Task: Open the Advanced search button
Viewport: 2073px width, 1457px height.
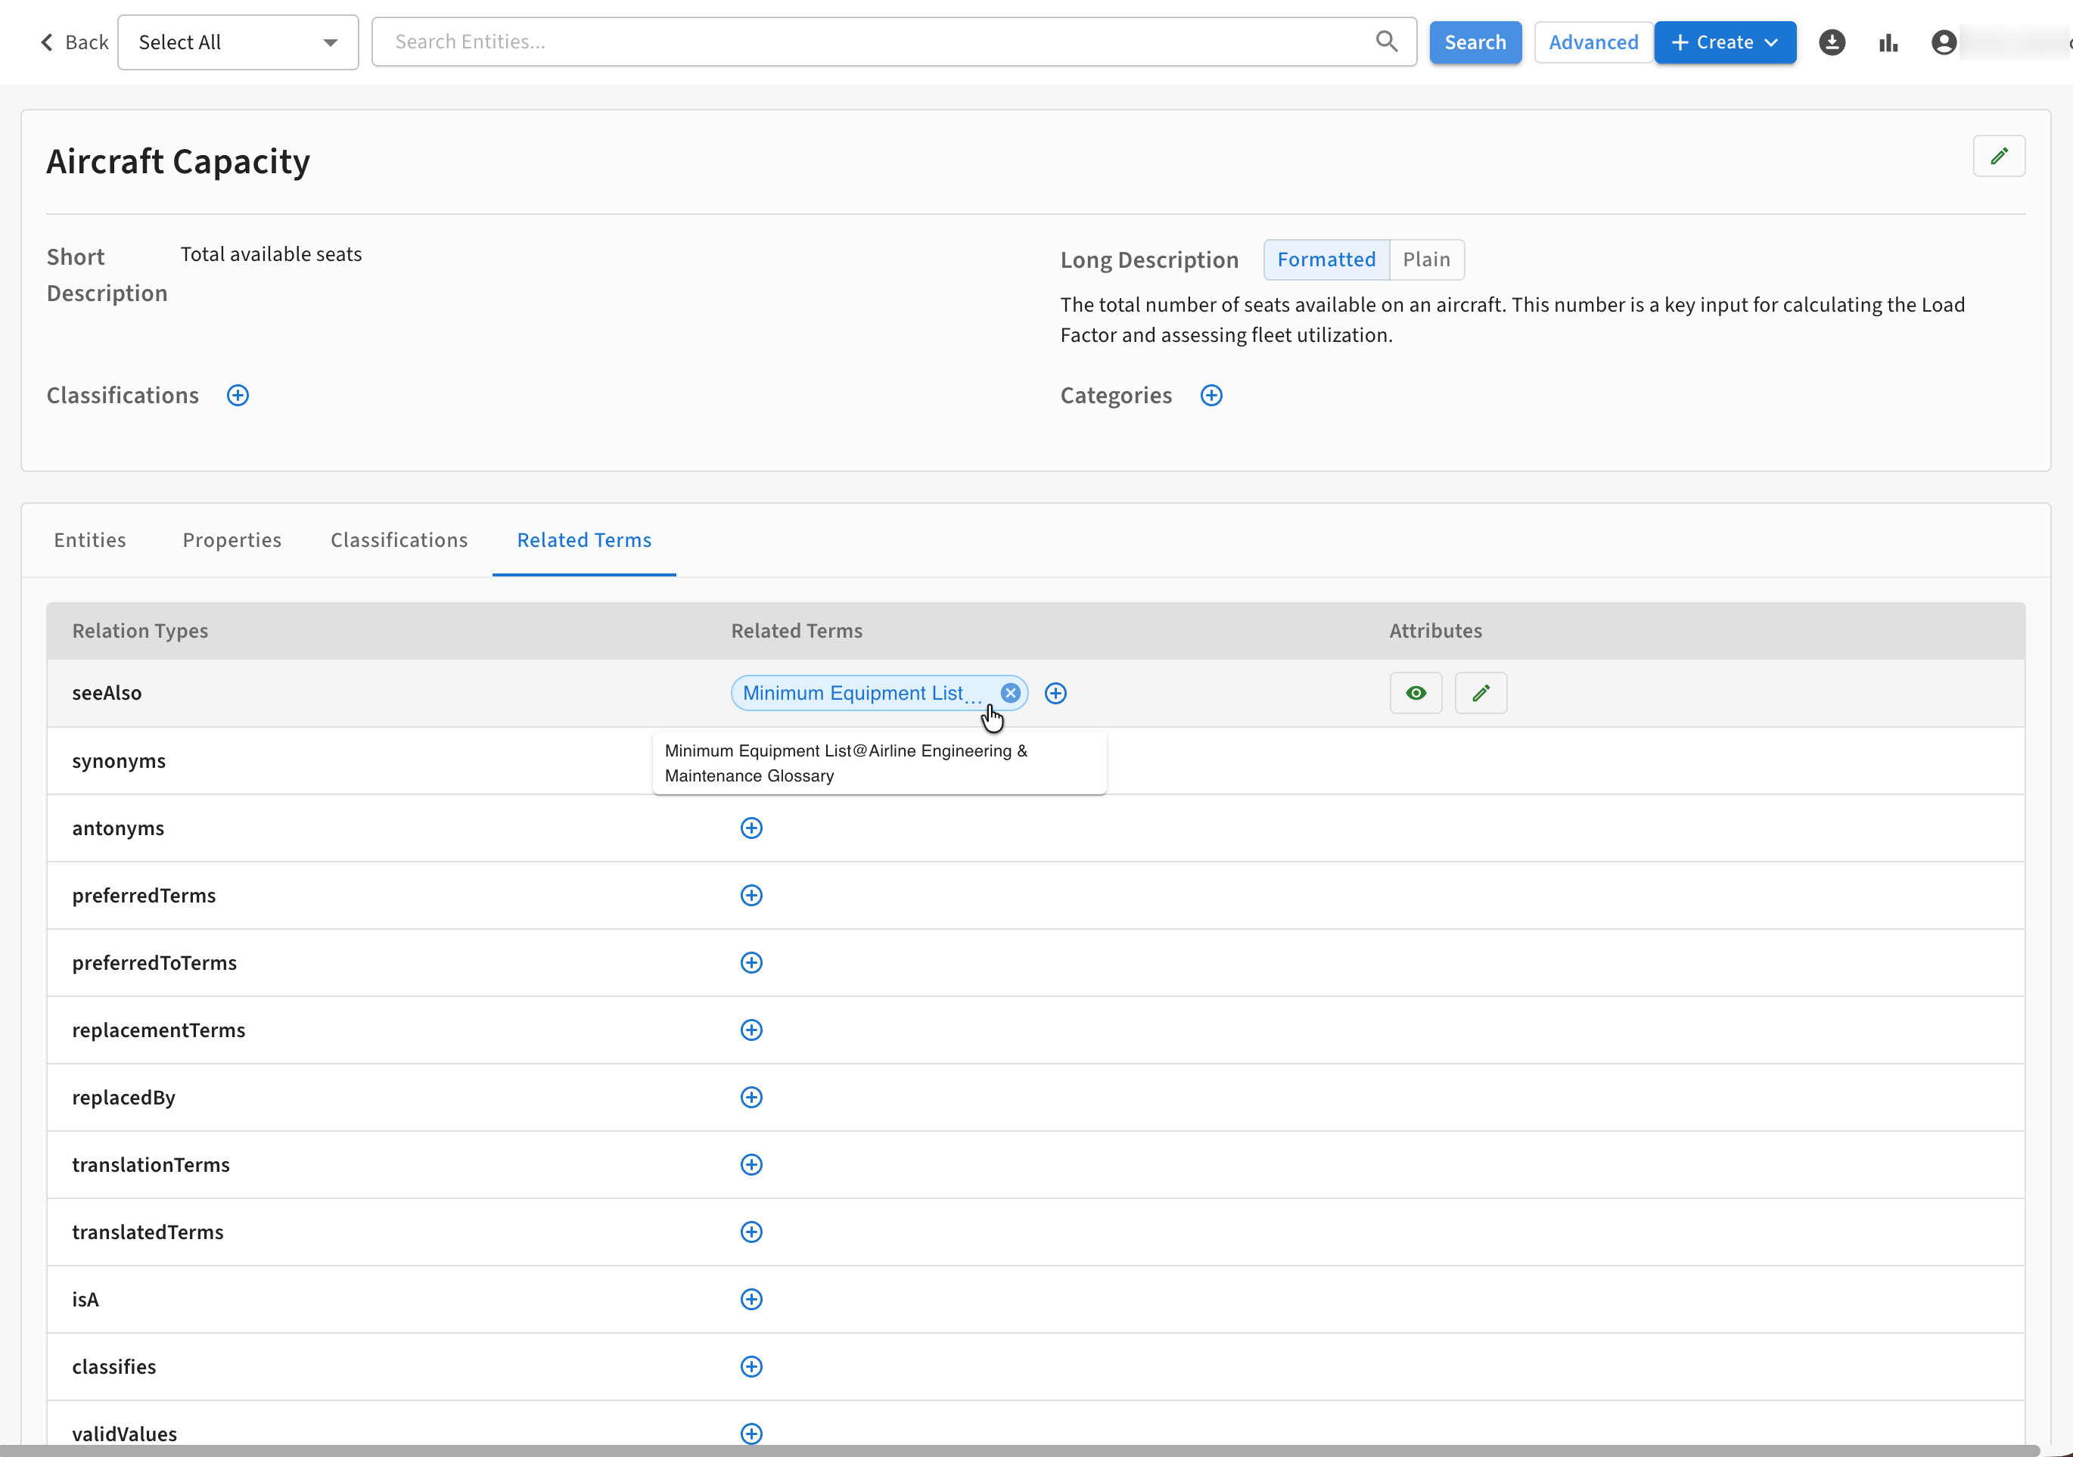Action: pyautogui.click(x=1593, y=42)
